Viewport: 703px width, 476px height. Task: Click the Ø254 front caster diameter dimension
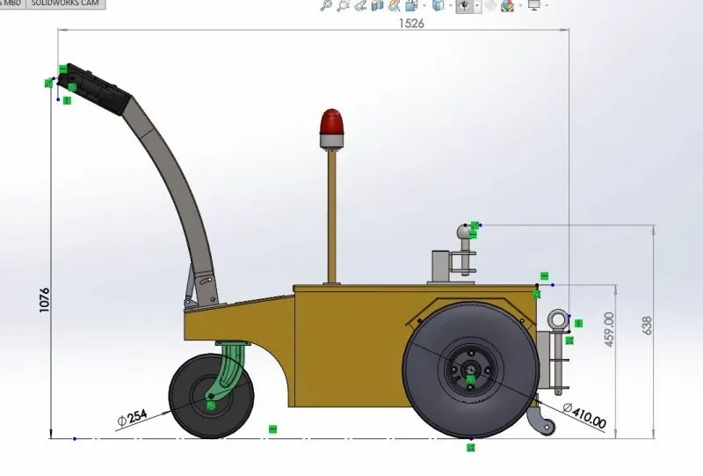(x=131, y=419)
